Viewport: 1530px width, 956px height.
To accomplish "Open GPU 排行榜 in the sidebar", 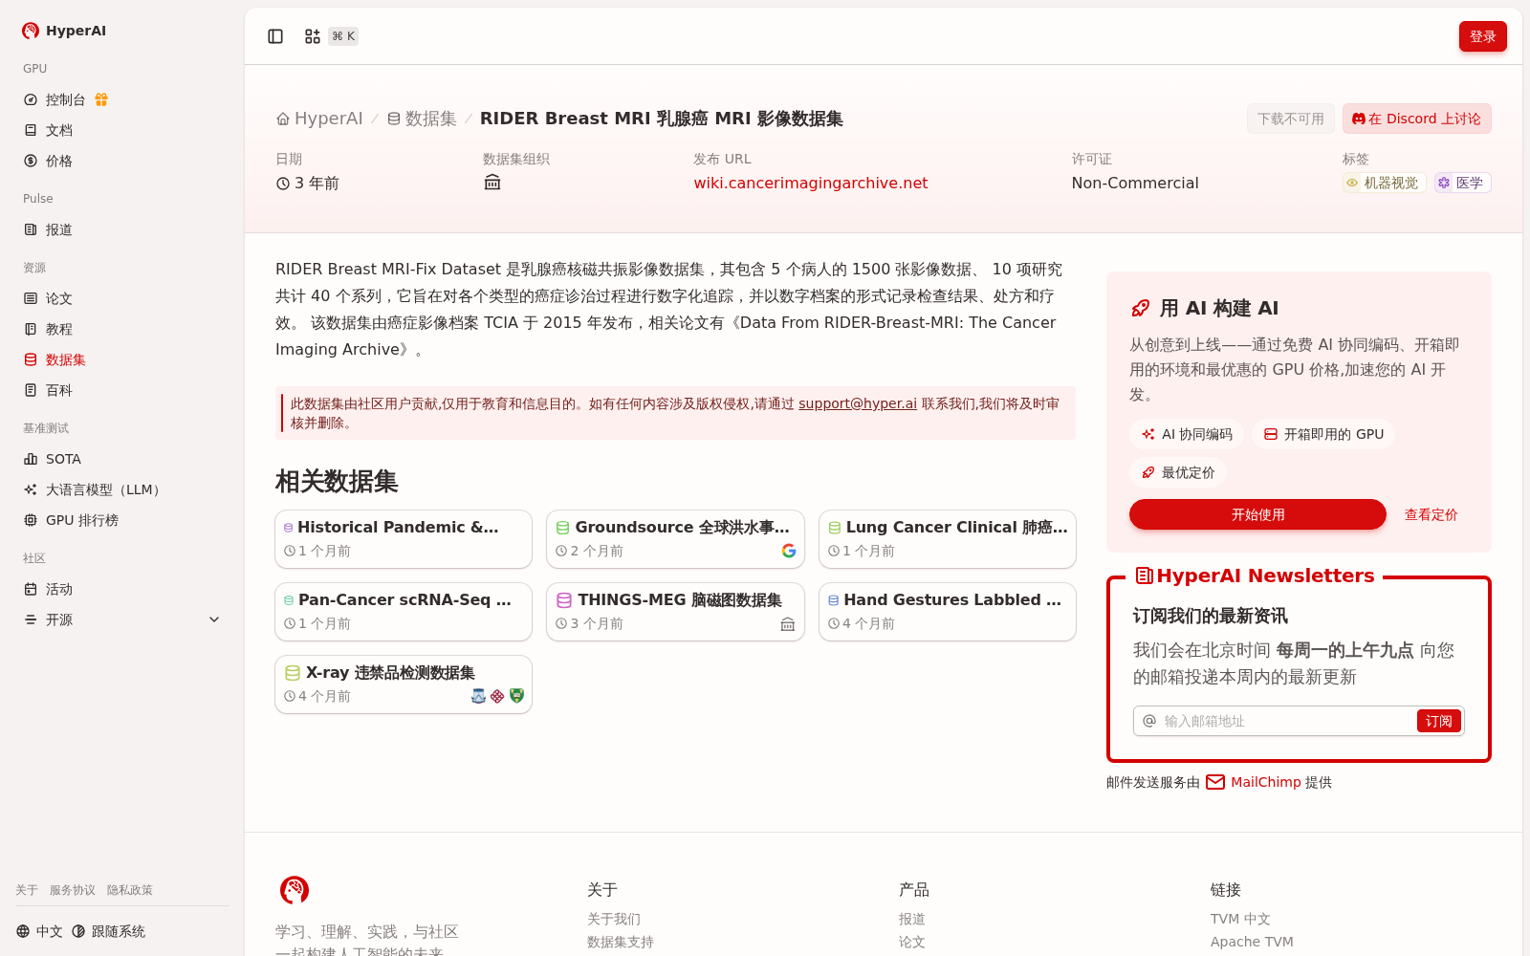I will (122, 520).
